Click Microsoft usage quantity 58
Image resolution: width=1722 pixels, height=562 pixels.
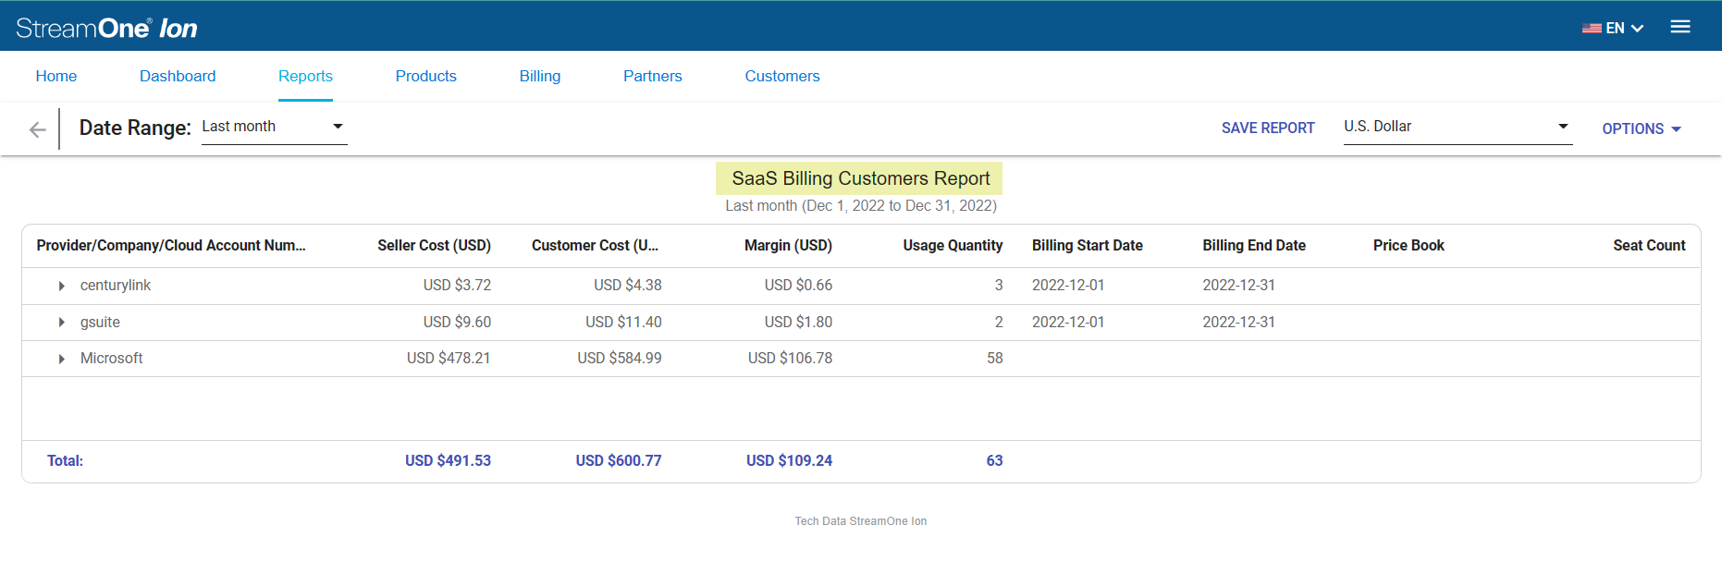994,358
